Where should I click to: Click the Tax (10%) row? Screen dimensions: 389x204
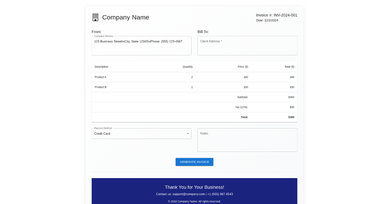click(x=242, y=107)
